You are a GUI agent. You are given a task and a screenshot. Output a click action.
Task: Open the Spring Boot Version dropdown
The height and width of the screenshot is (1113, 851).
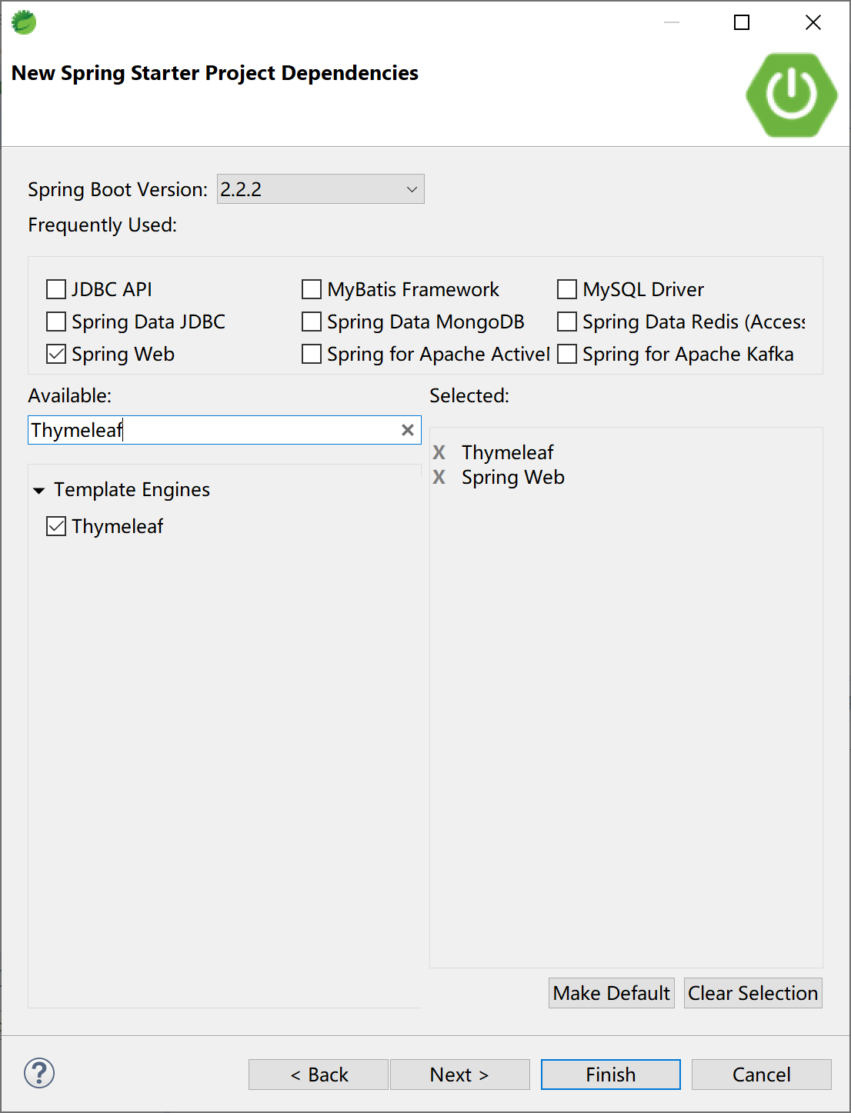click(321, 189)
